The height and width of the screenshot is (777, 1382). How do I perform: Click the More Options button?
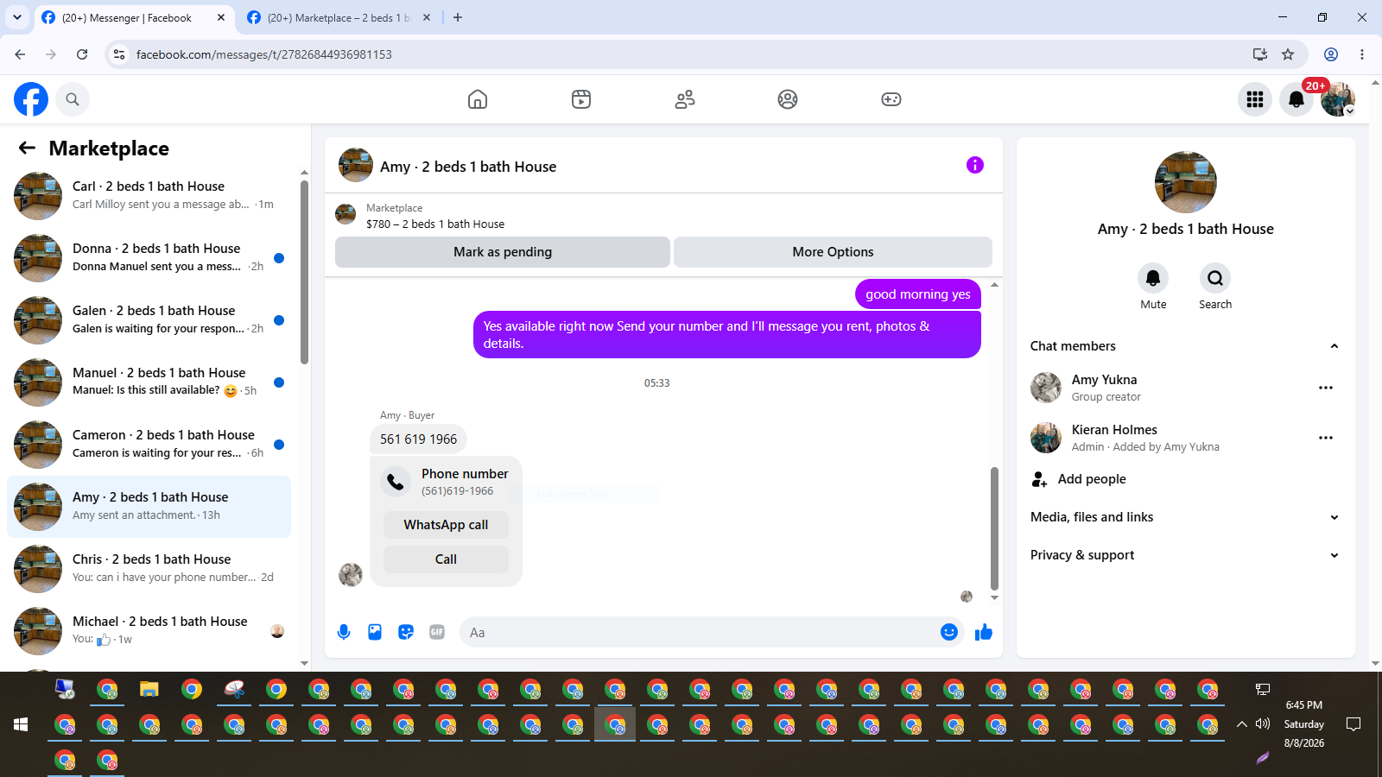click(x=833, y=252)
